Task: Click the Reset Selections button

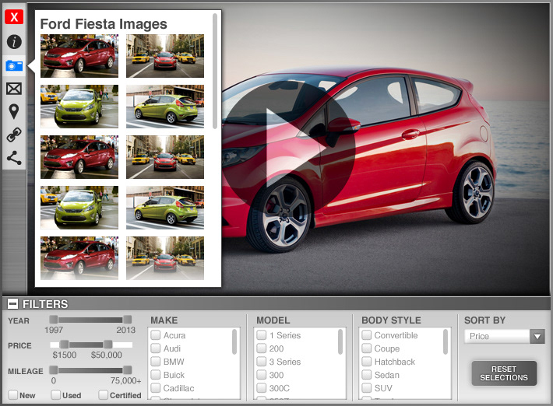Action: pos(504,373)
